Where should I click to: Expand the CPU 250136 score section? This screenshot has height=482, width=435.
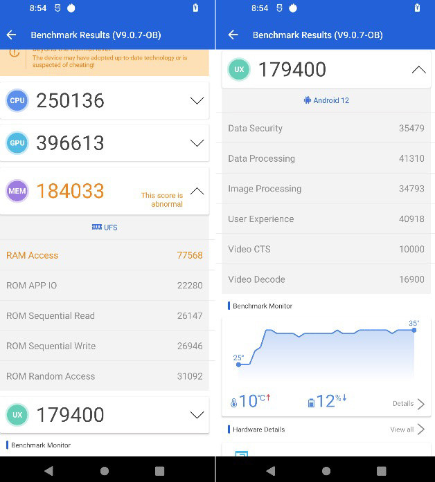197,100
